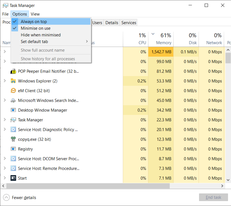
Task: Click the Fewer details arrow icon
Action: coord(6,197)
